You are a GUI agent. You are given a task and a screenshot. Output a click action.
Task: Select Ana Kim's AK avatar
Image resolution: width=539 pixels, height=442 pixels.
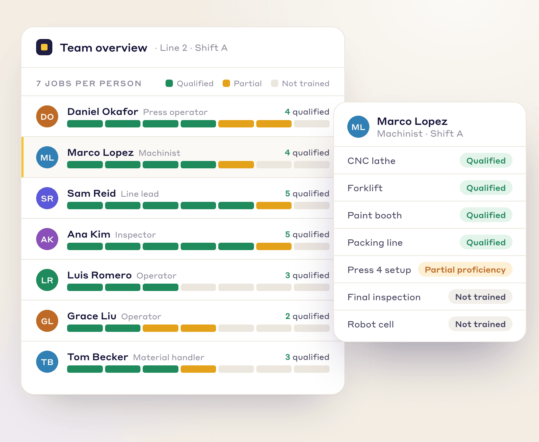(47, 239)
